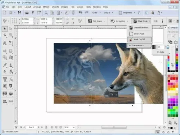This screenshot has width=180, height=135.
Task: Click the Y position input field
Action: pos(27,23)
